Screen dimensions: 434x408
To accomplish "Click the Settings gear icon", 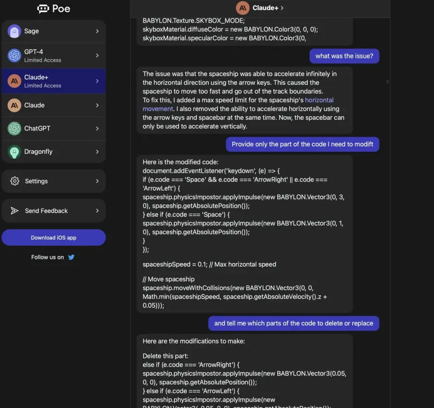I will 15,181.
